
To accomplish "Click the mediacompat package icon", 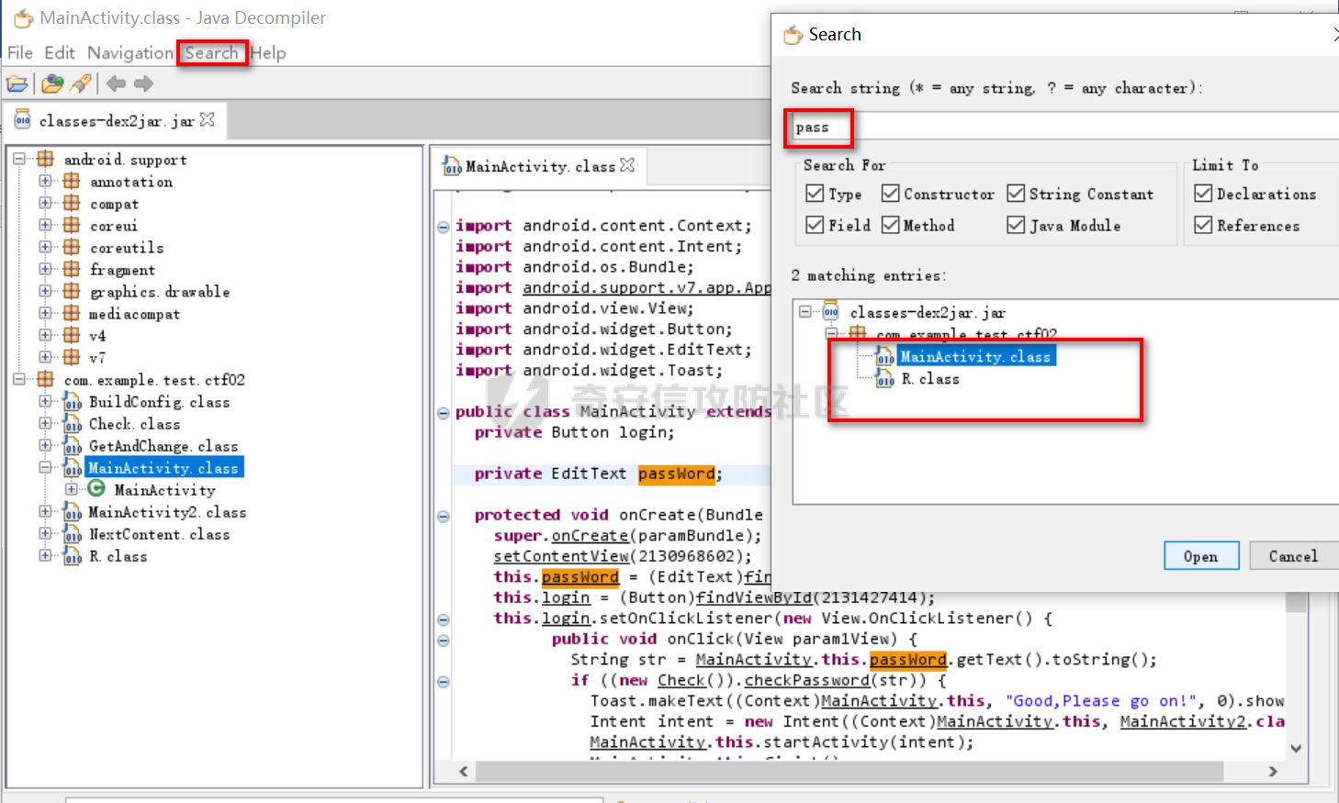I will pyautogui.click(x=72, y=313).
